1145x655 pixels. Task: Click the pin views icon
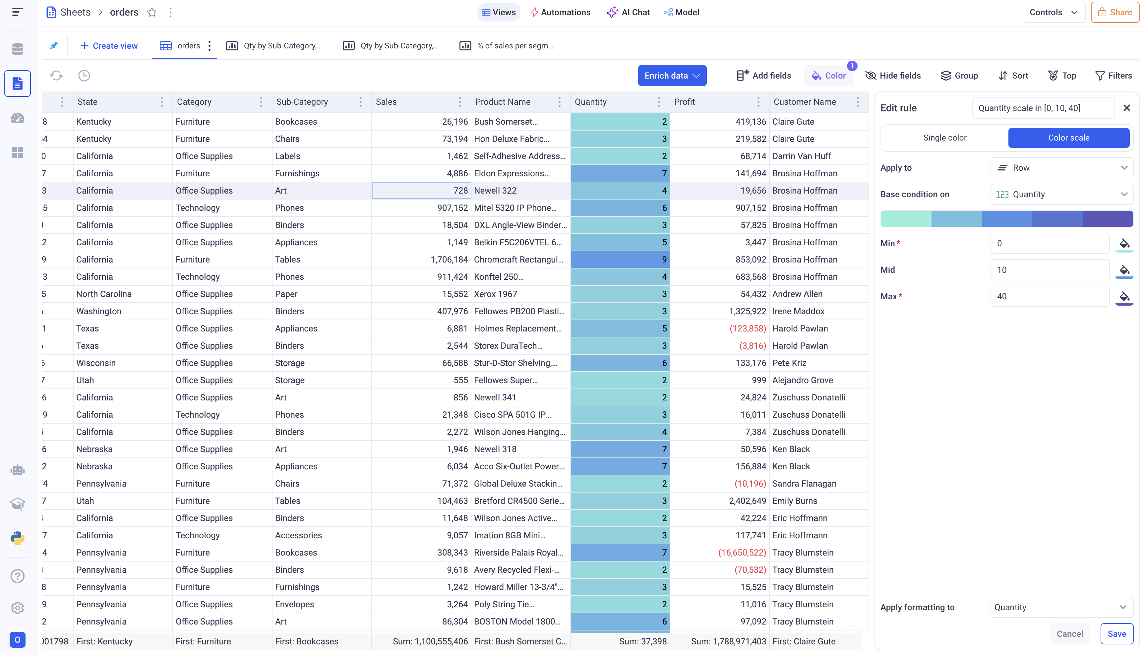pyautogui.click(x=54, y=45)
